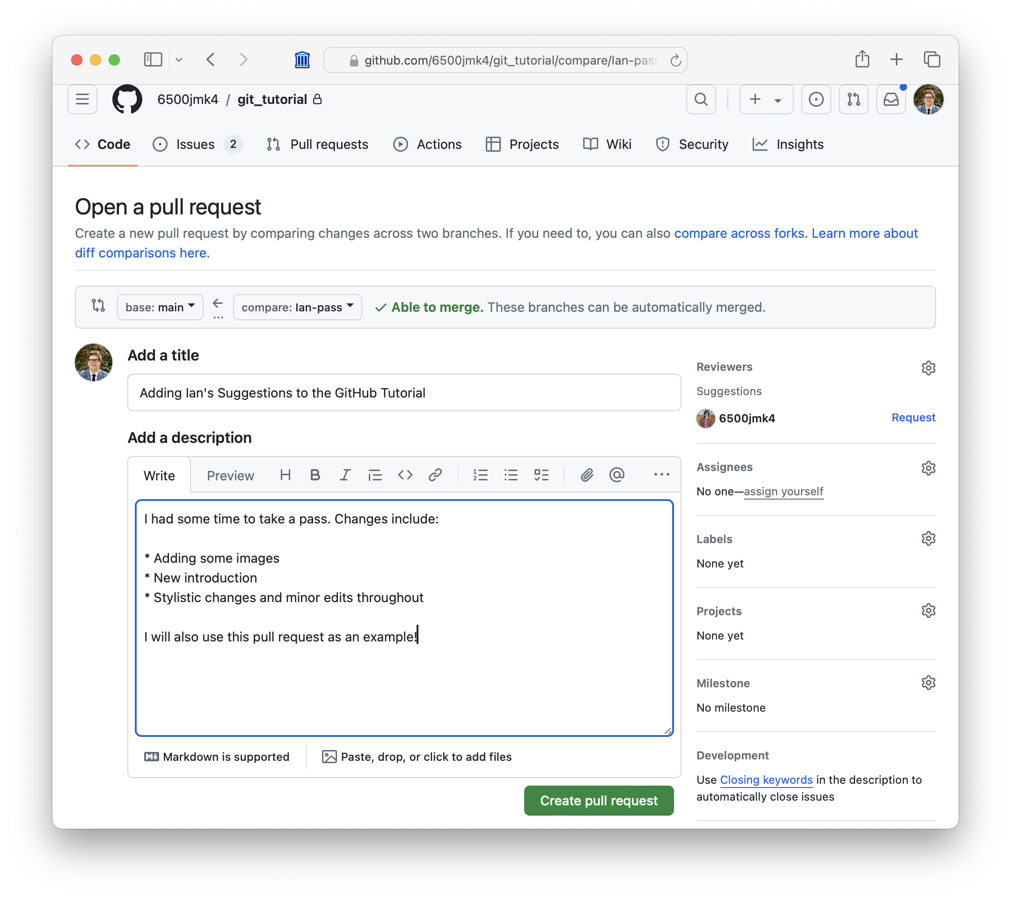Go to GitHub home via Octocat logo
This screenshot has width=1011, height=898.
click(127, 99)
